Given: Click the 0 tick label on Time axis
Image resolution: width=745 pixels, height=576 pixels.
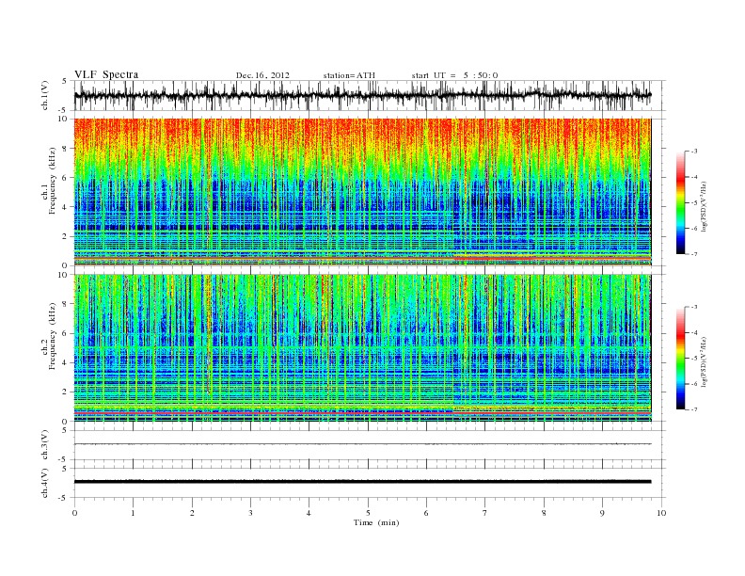Looking at the screenshot, I should (74, 513).
